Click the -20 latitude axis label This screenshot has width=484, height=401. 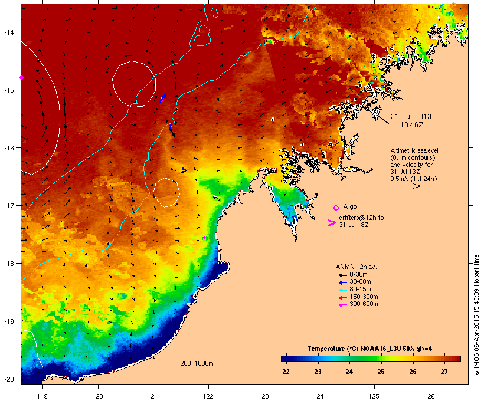[8, 379]
